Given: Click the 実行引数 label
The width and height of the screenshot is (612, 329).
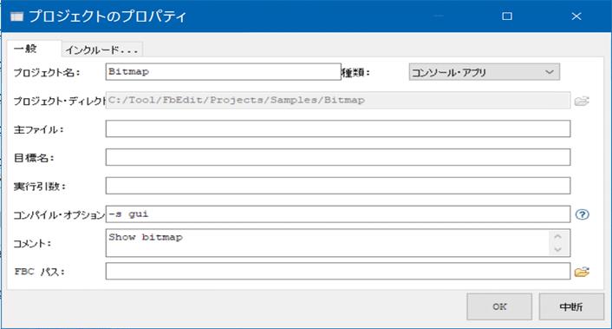Looking at the screenshot, I should point(40,187).
